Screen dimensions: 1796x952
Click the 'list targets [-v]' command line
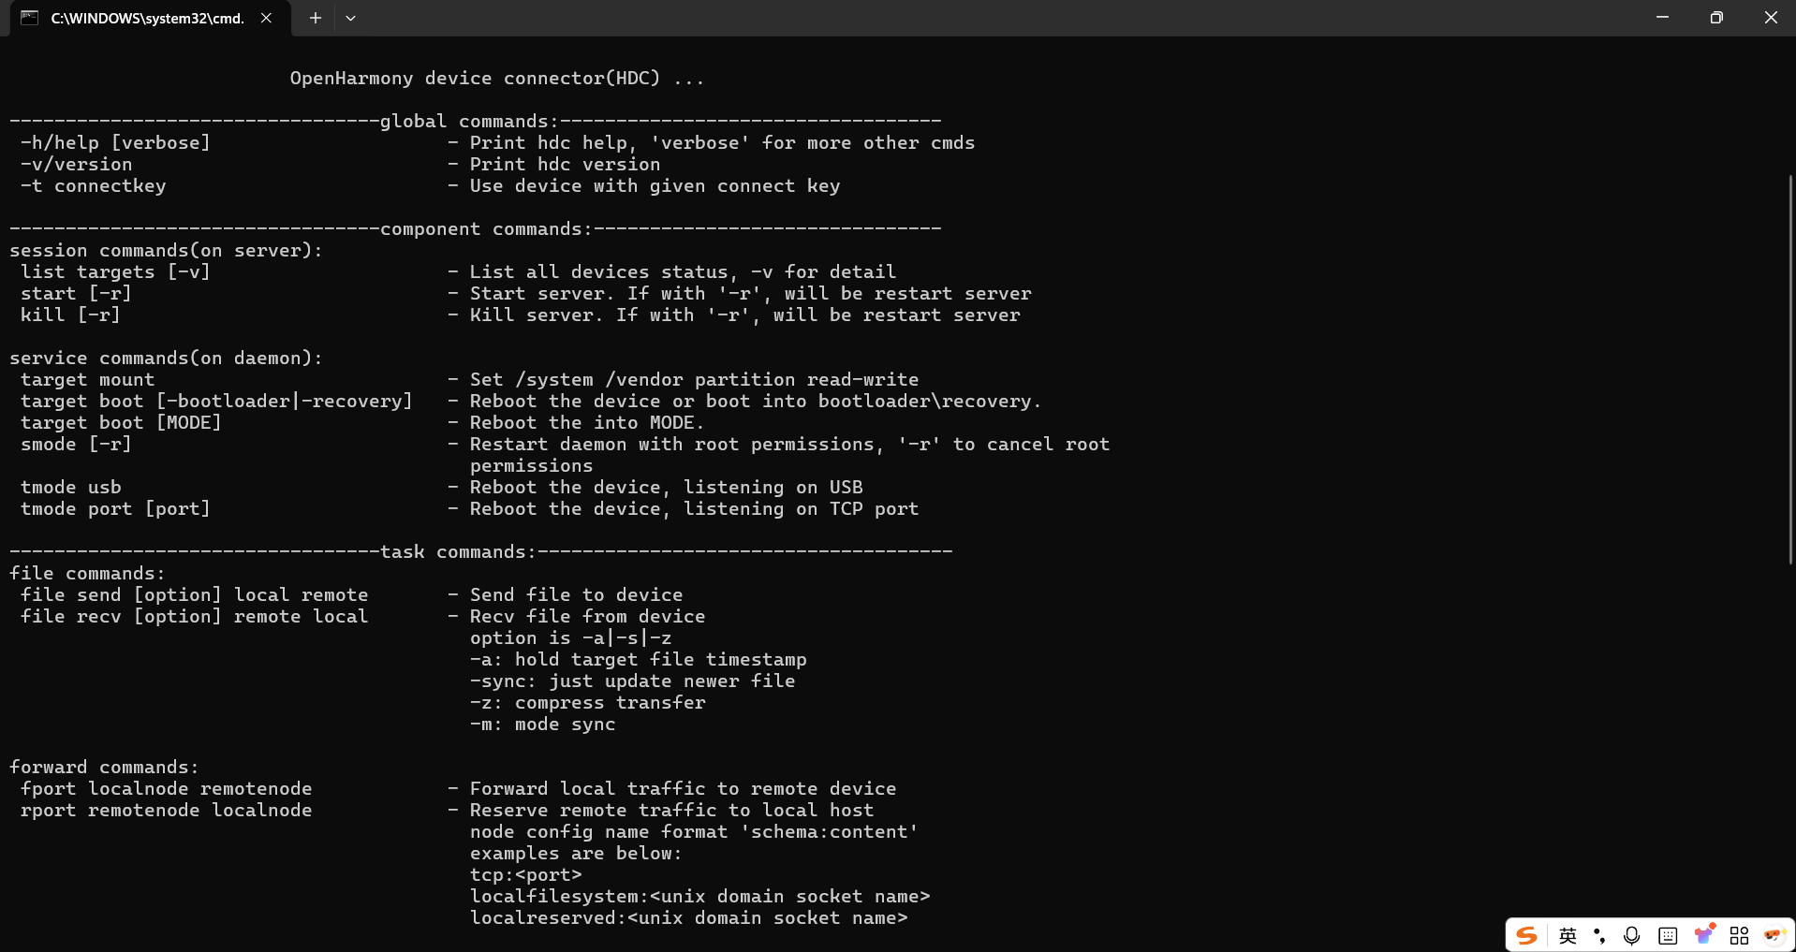[x=115, y=272]
